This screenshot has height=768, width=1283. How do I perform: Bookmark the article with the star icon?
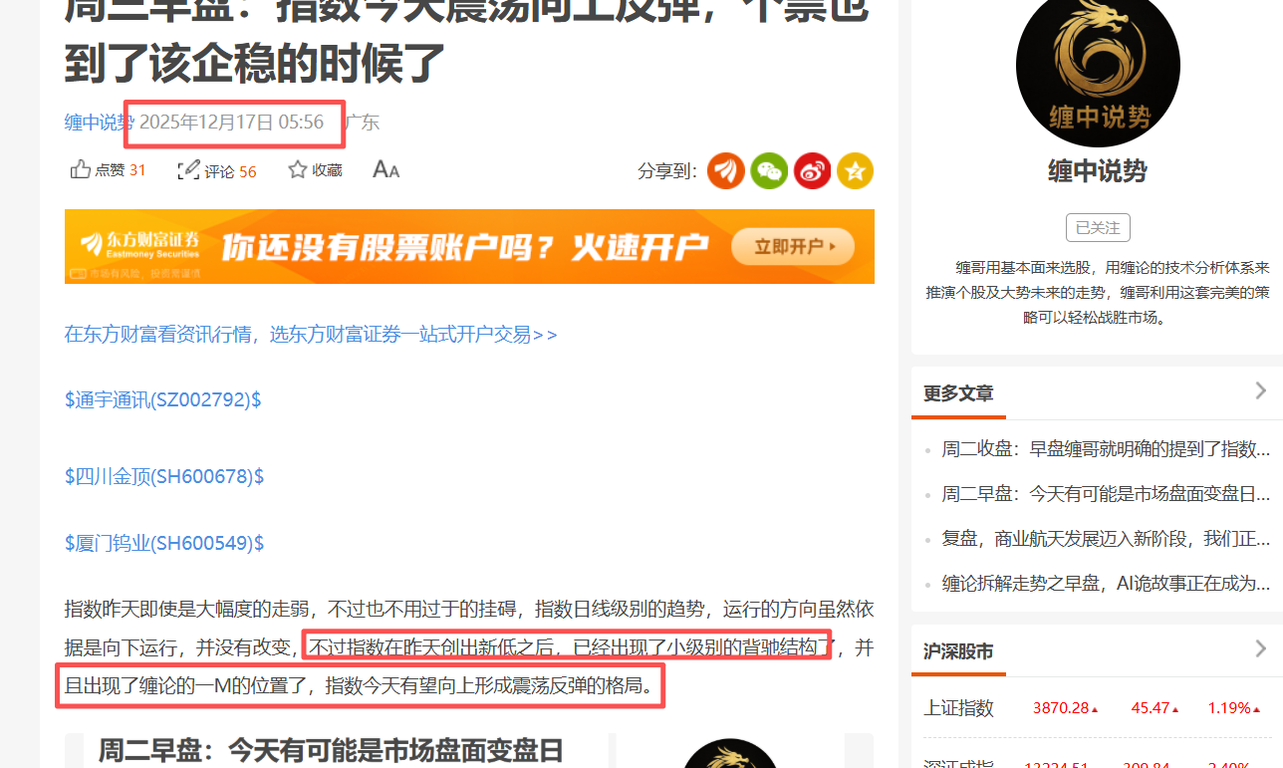coord(297,170)
